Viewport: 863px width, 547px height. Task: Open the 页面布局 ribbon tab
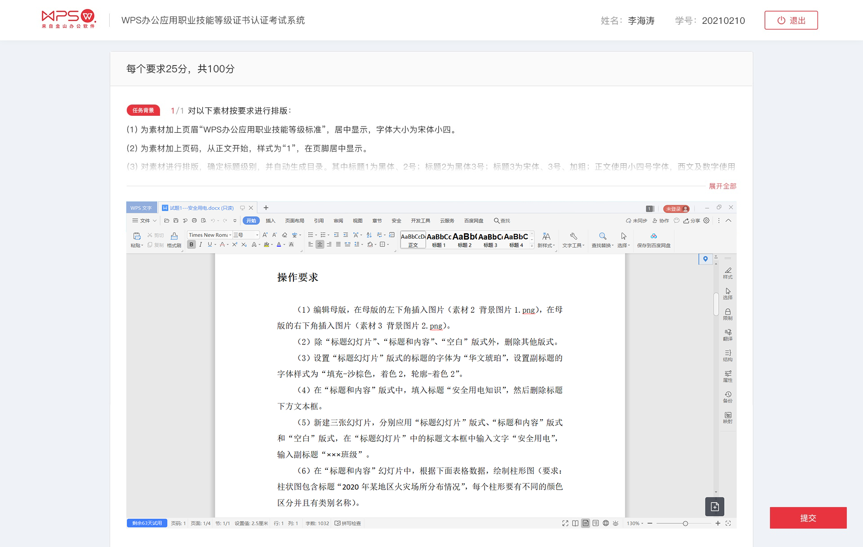[294, 221]
